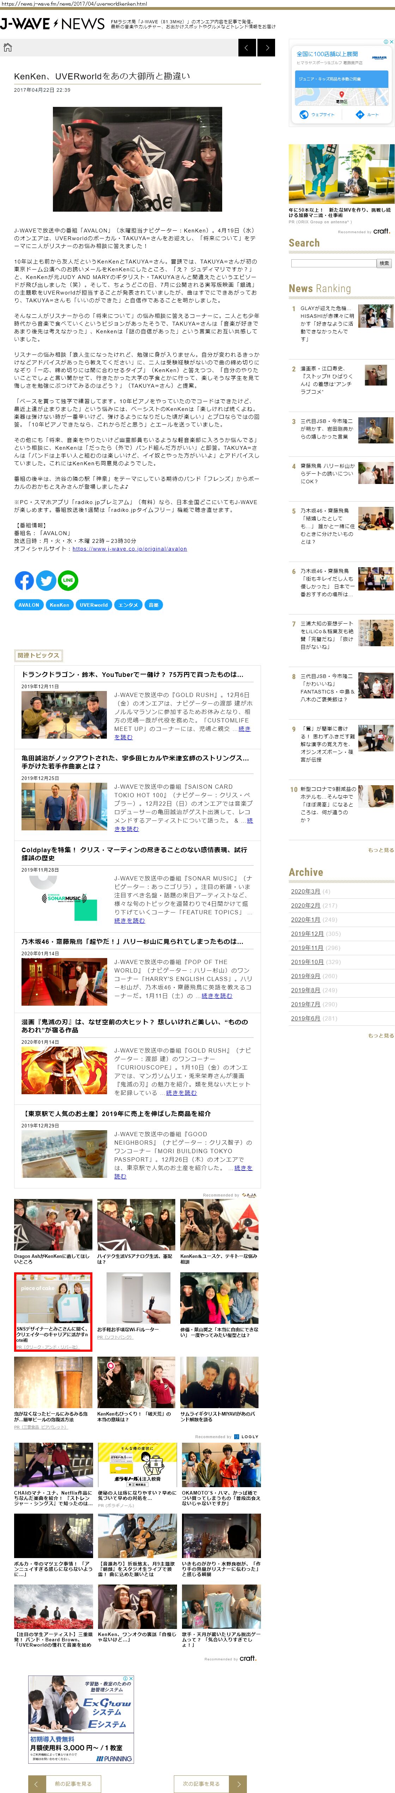Select the AVALON tag
The height and width of the screenshot is (1793, 395).
pos(29,605)
